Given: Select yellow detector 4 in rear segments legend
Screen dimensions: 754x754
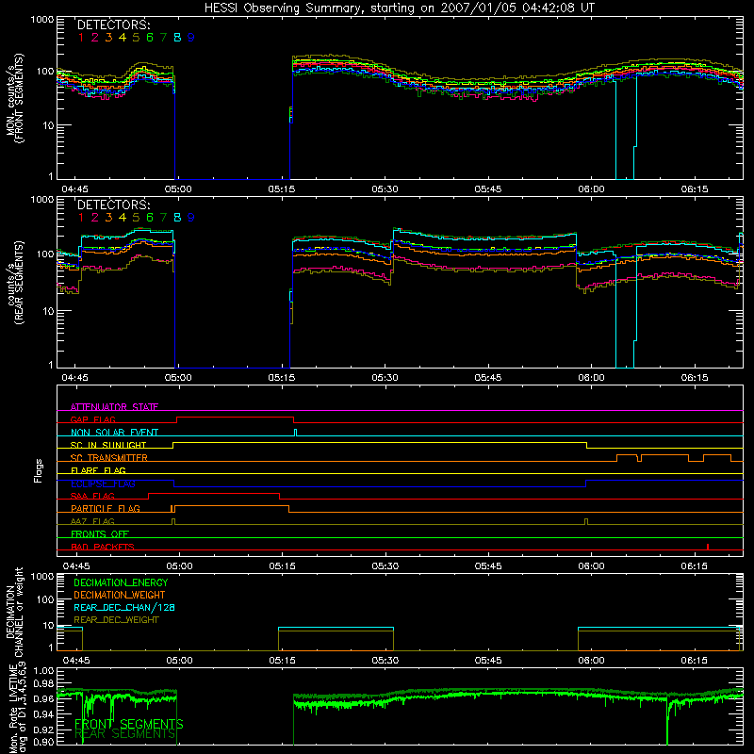Looking at the screenshot, I should coord(123,218).
